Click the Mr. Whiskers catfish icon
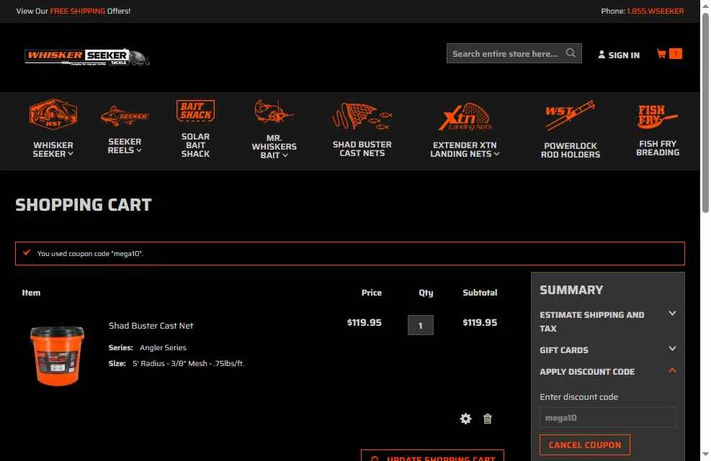Image resolution: width=711 pixels, height=461 pixels. 274,112
